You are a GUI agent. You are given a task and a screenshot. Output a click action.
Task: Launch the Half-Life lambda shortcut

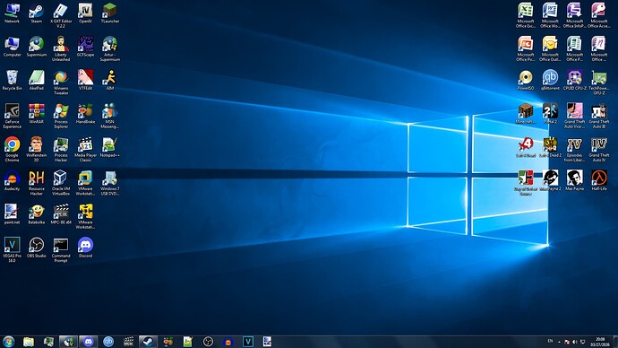(x=598, y=181)
